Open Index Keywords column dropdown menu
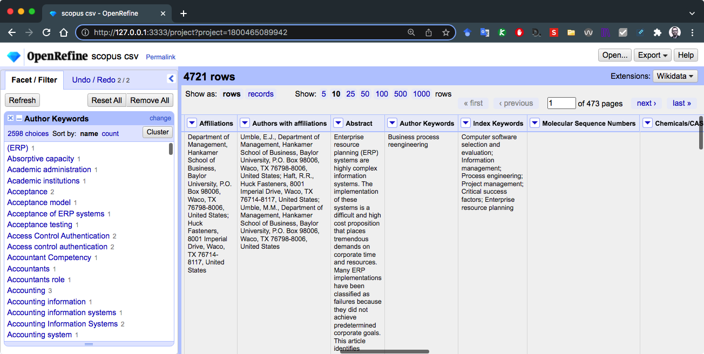704x354 pixels. (465, 123)
